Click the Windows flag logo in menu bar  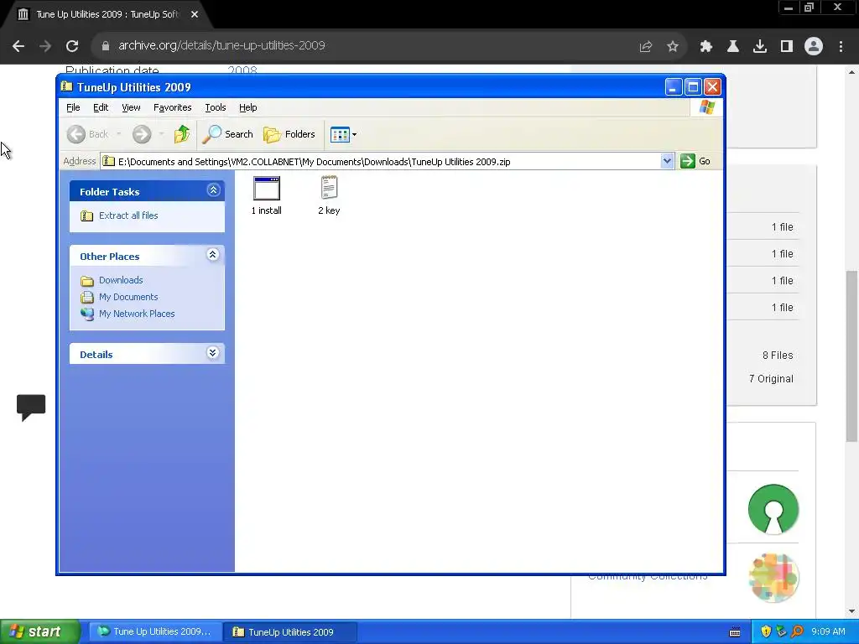(x=706, y=106)
